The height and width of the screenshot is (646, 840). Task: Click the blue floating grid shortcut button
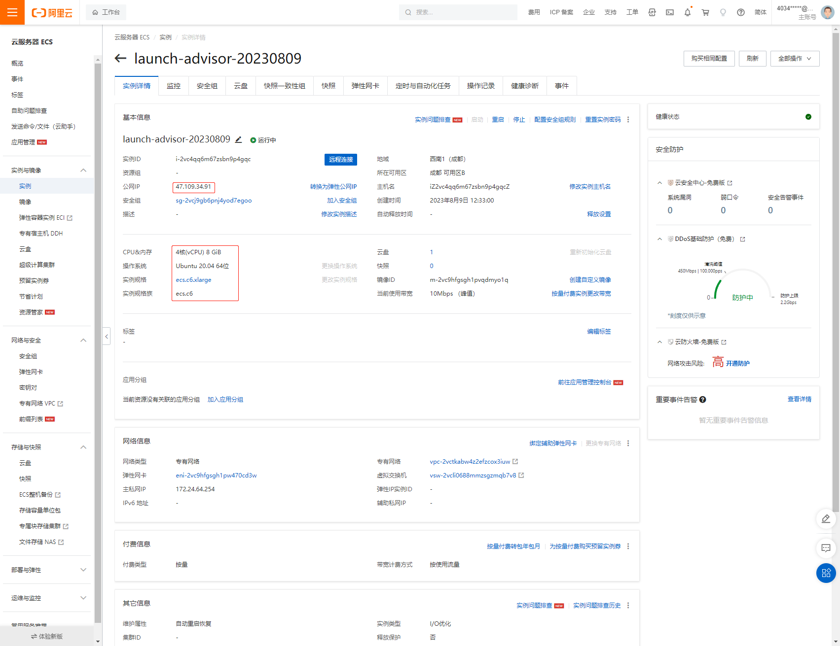tap(826, 573)
